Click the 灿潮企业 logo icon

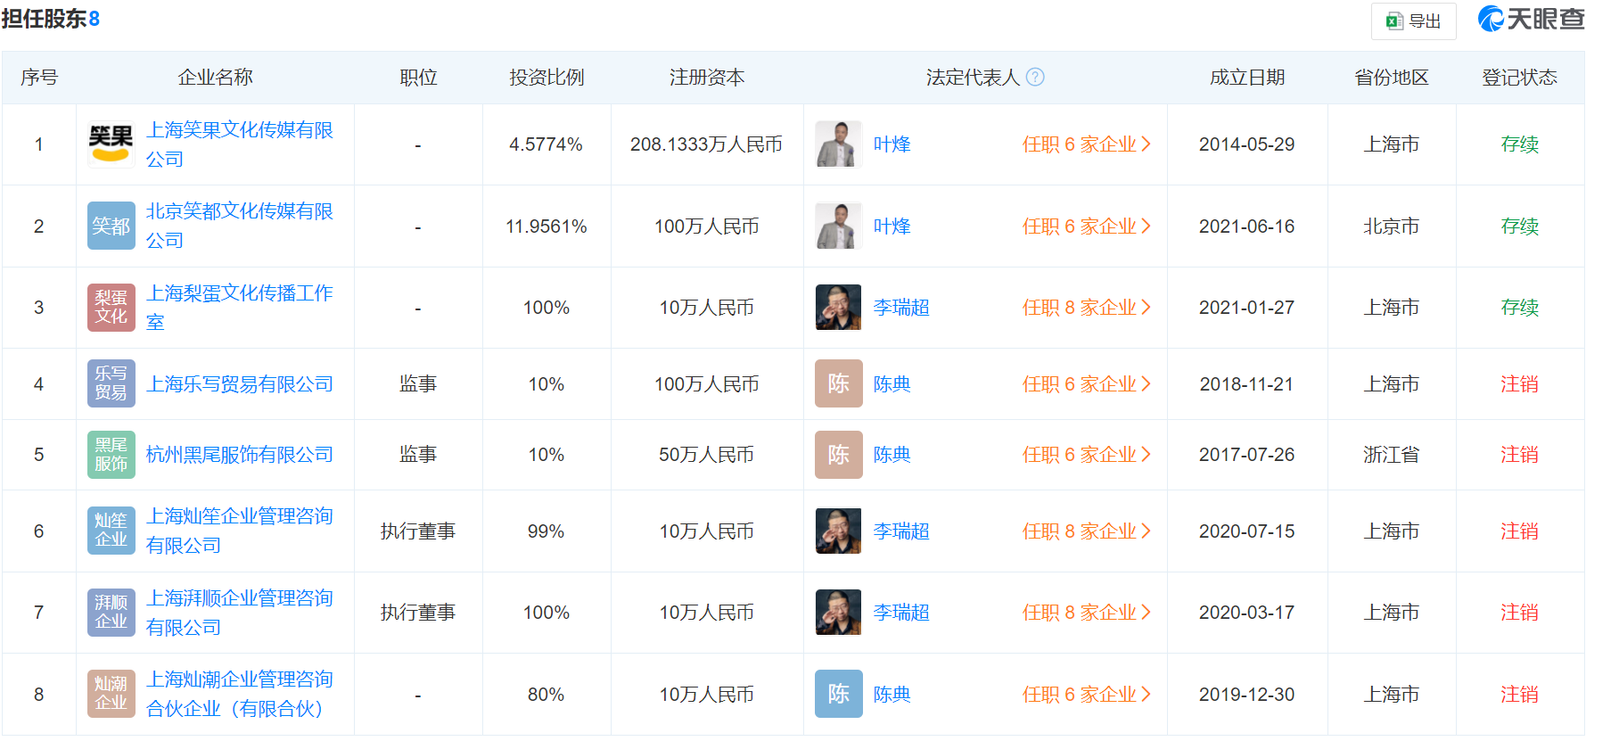tap(111, 694)
